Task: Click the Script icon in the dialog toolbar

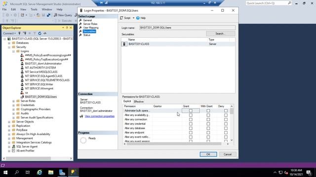Action: [121, 18]
